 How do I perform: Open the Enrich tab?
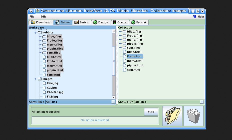(81, 22)
